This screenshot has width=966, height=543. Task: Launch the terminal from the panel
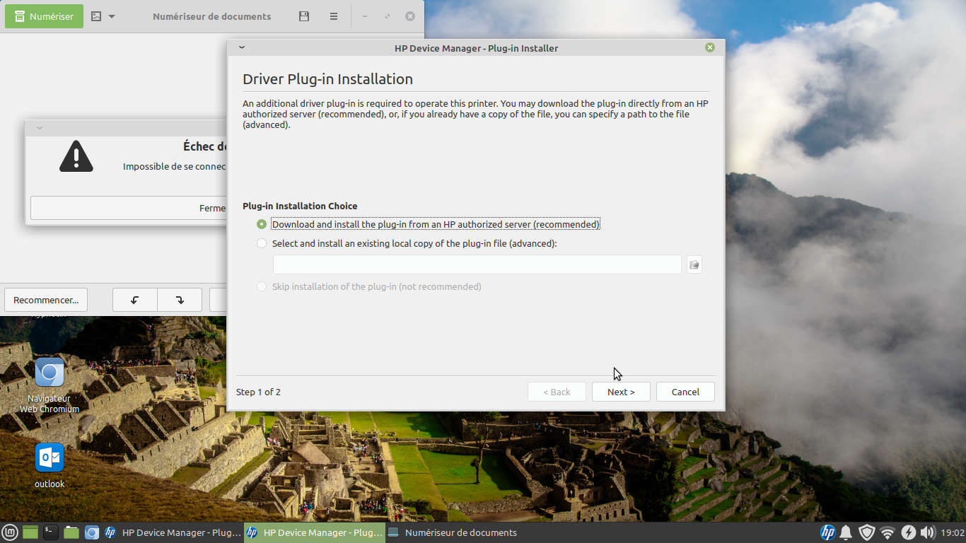click(50, 532)
